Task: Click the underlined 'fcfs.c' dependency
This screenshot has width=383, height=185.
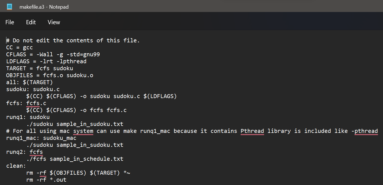Action: tap(36, 103)
